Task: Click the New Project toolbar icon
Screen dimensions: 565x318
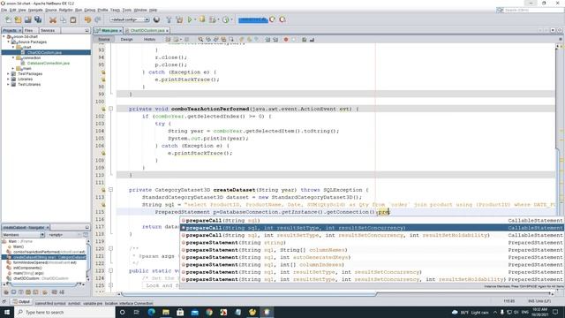Action: tap(18, 19)
